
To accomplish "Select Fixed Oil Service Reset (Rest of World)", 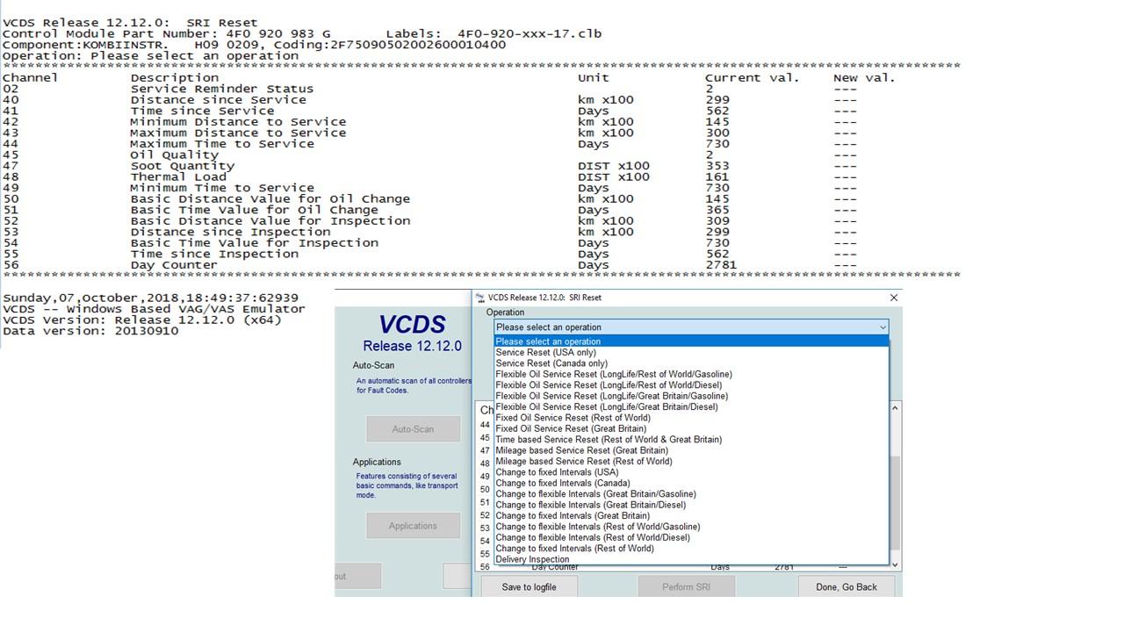I will pyautogui.click(x=691, y=418).
